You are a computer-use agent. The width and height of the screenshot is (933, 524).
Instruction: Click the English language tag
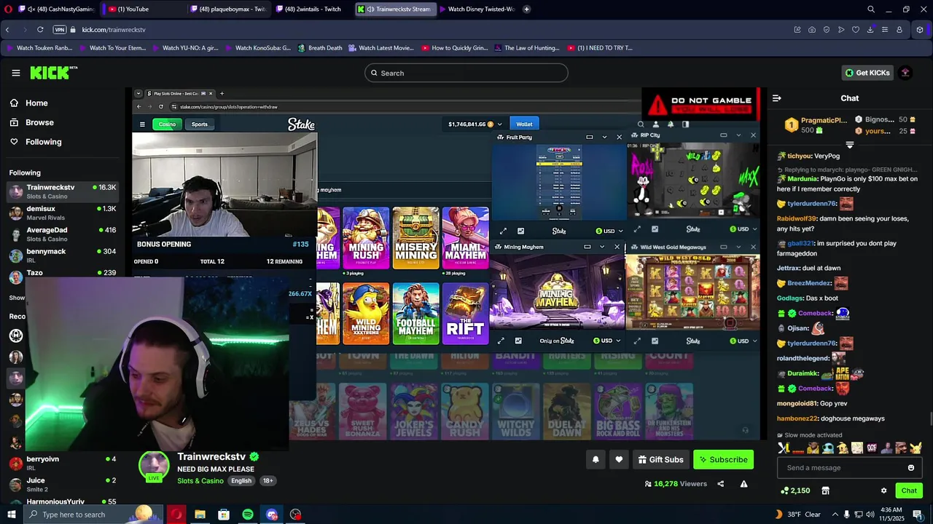(x=241, y=481)
